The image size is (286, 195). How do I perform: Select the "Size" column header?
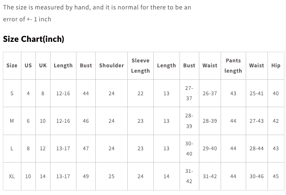tap(12, 65)
